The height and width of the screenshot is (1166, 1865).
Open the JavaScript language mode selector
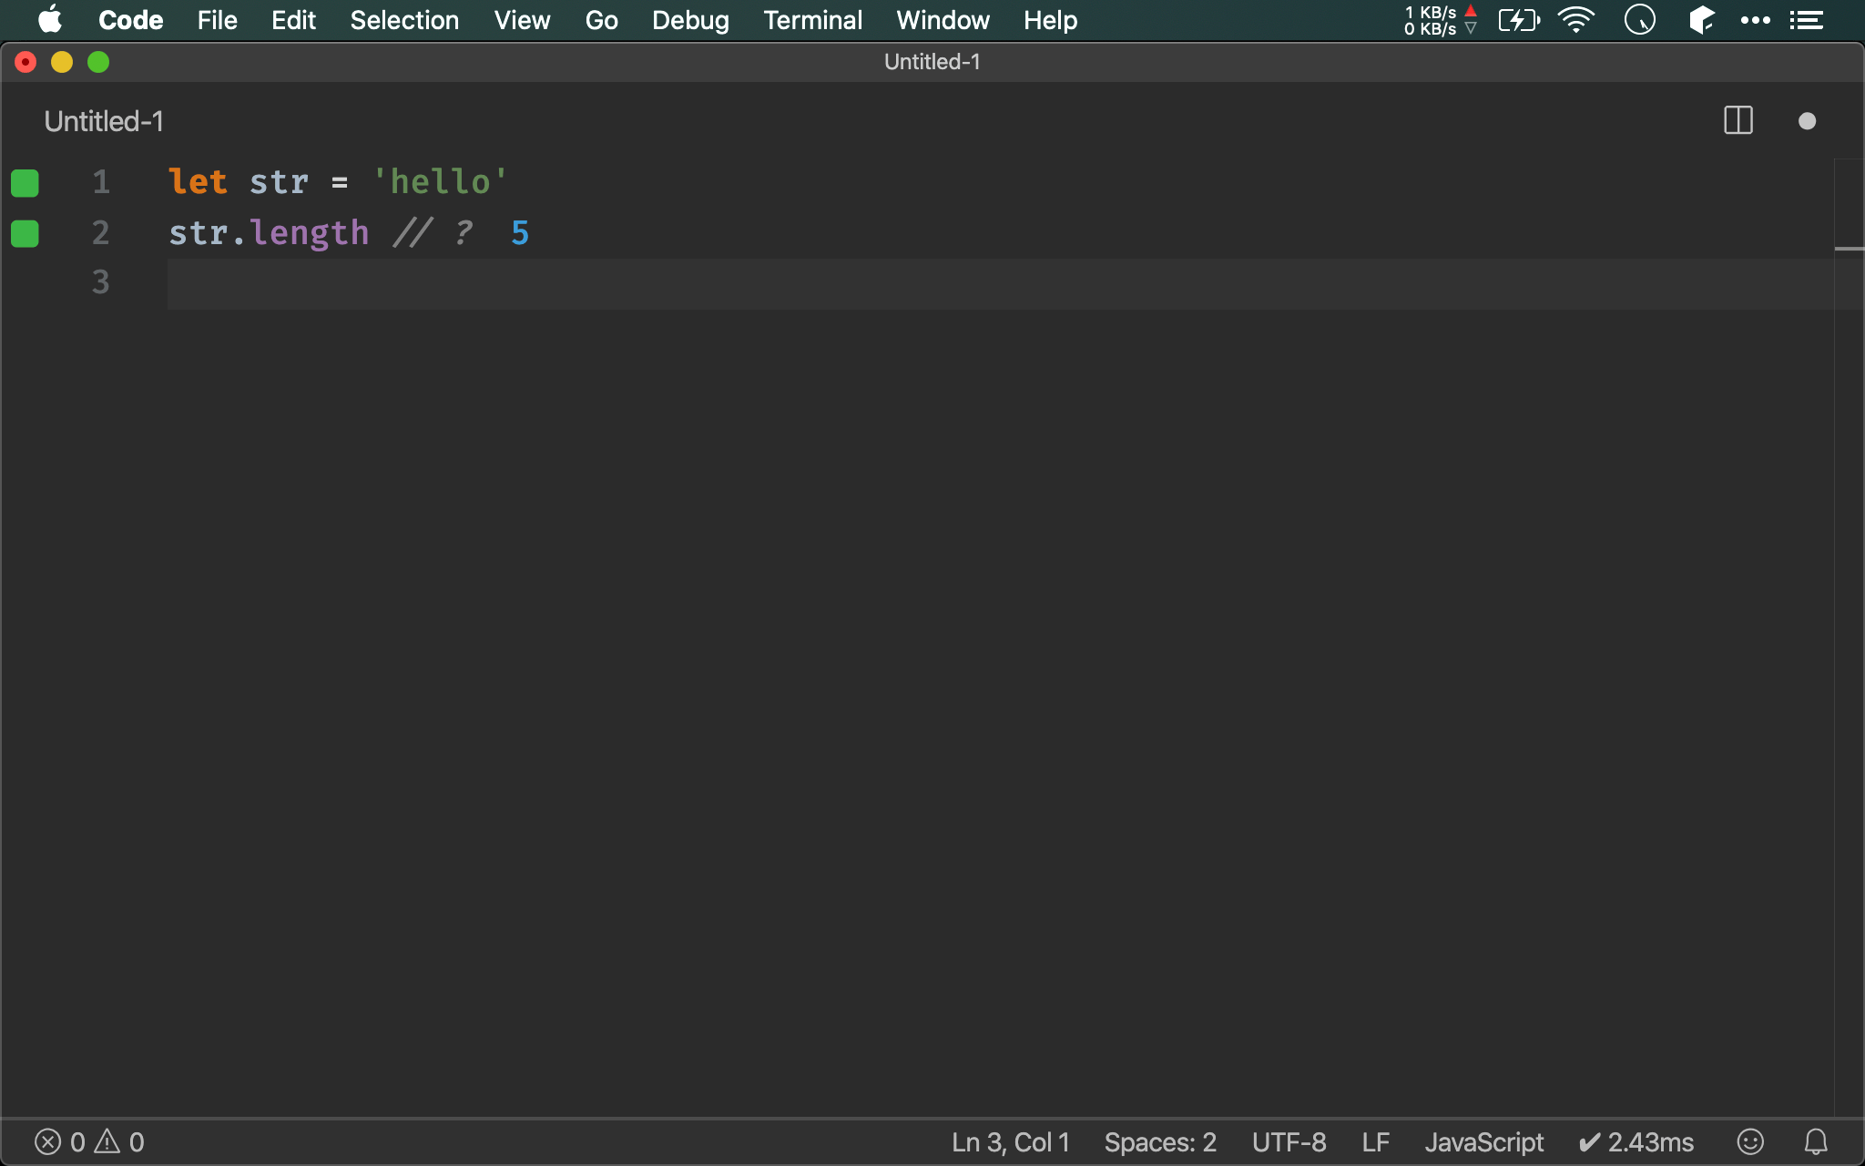point(1483,1141)
